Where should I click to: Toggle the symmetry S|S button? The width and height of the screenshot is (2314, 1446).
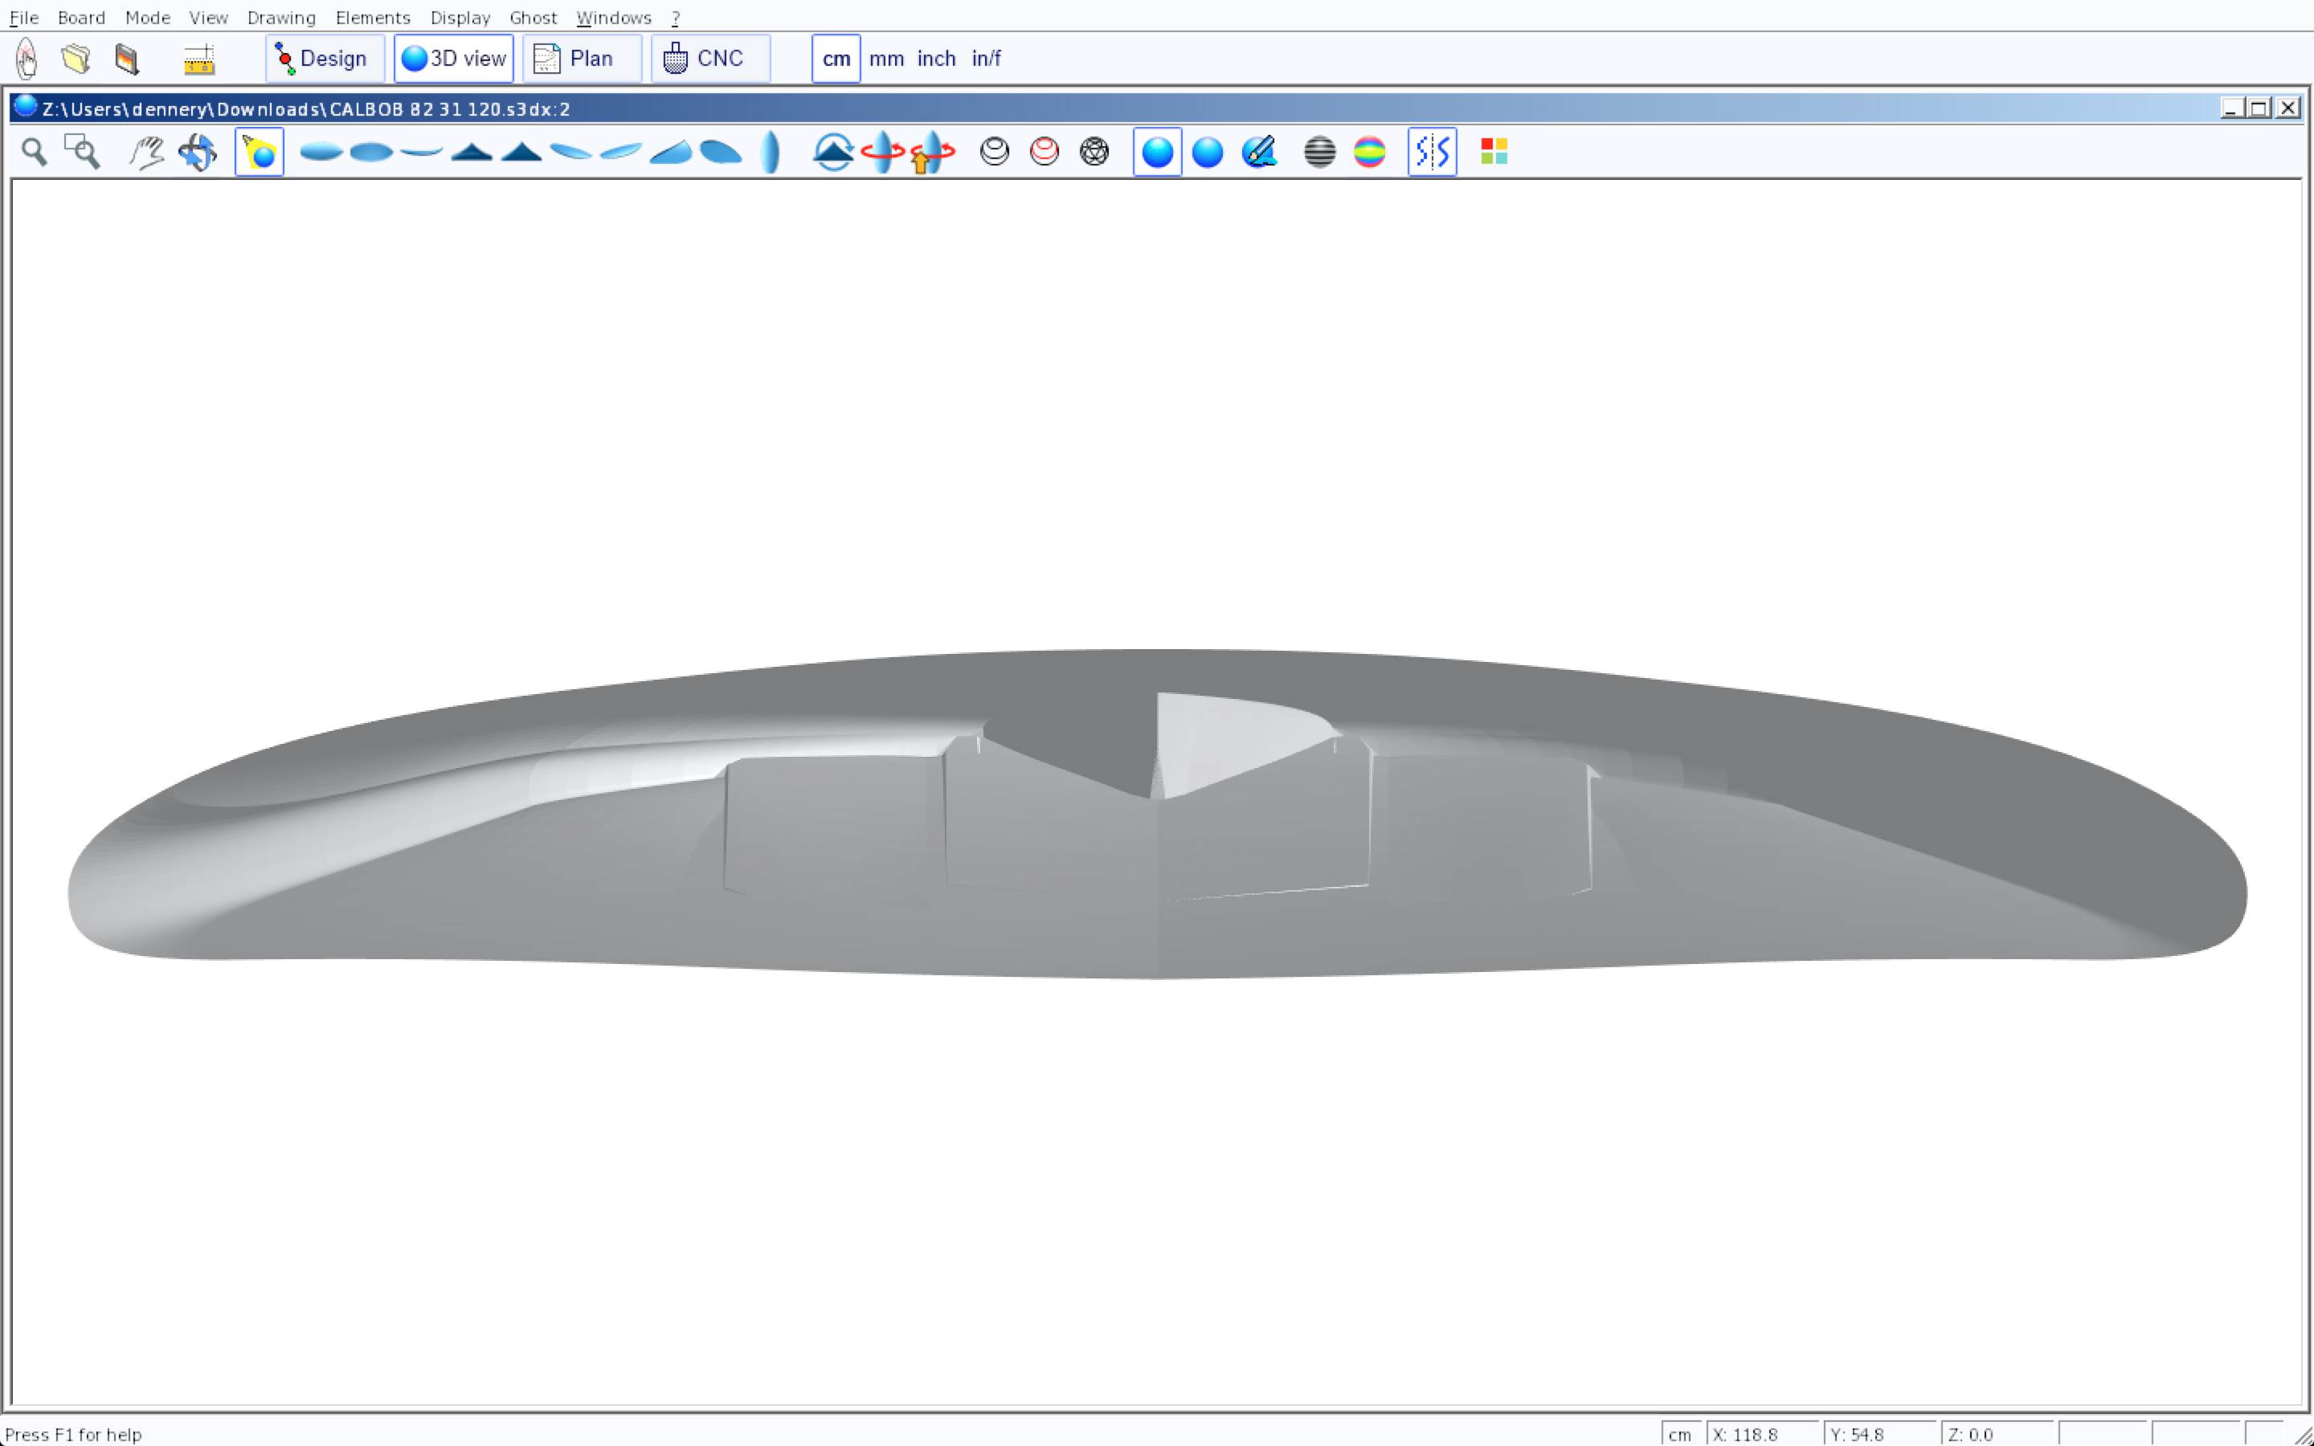[1432, 152]
